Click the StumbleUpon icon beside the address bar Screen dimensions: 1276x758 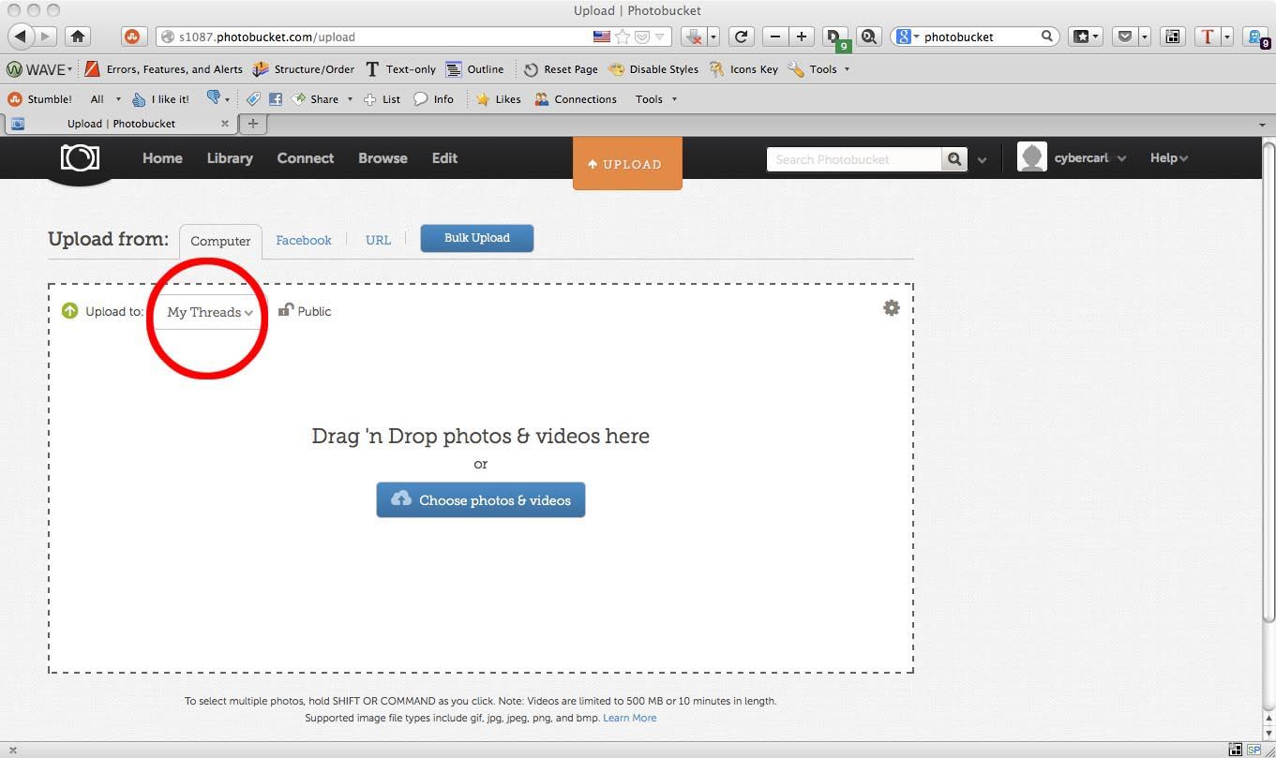click(x=132, y=37)
